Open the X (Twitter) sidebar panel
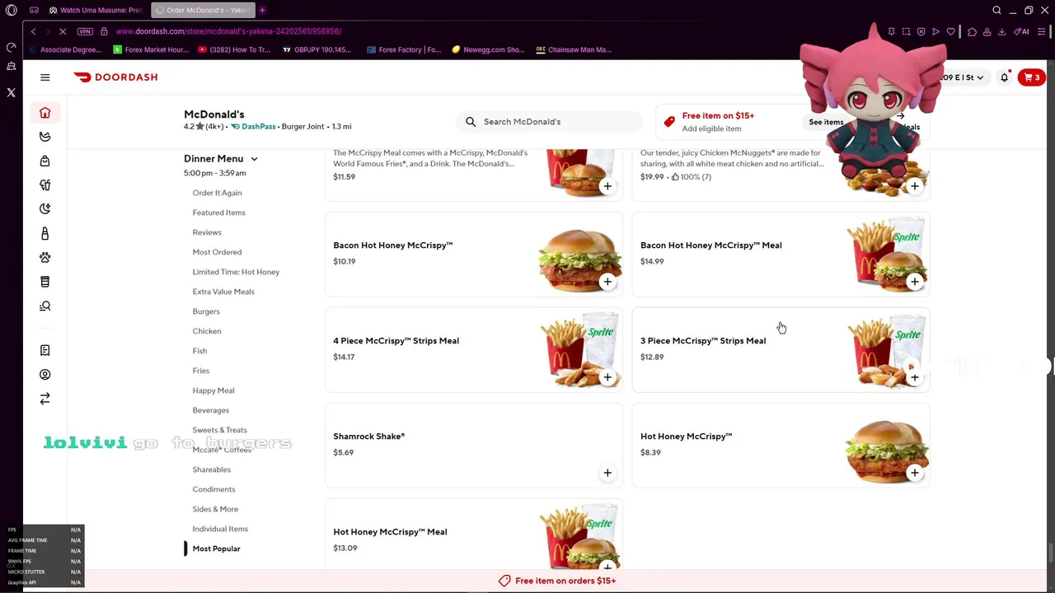This screenshot has width=1055, height=593. pos(12,93)
